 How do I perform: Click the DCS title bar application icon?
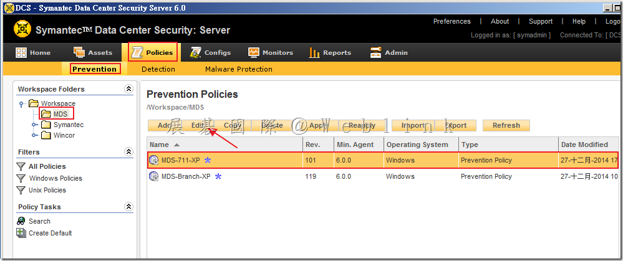(x=9, y=8)
